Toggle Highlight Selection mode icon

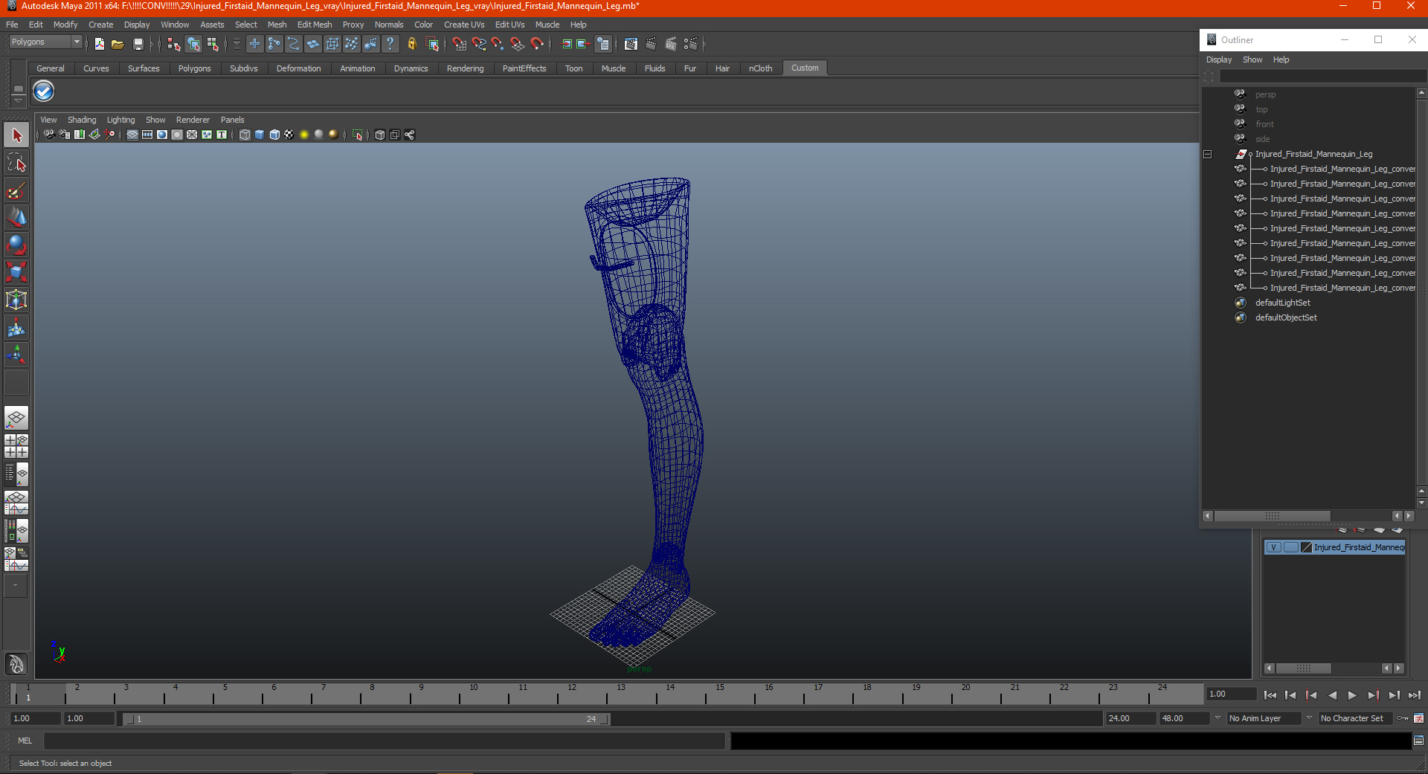click(432, 45)
